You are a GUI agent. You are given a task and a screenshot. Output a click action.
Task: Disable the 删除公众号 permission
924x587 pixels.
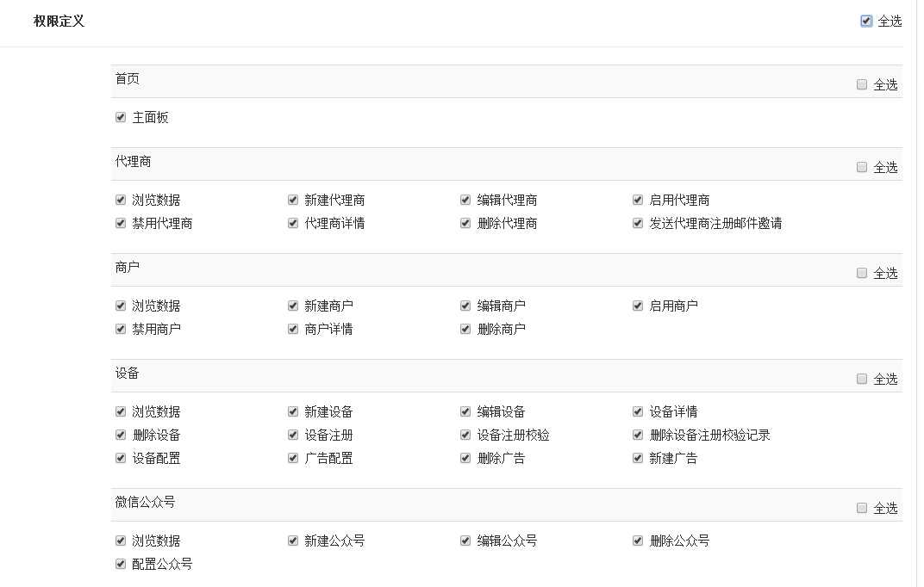pos(638,541)
